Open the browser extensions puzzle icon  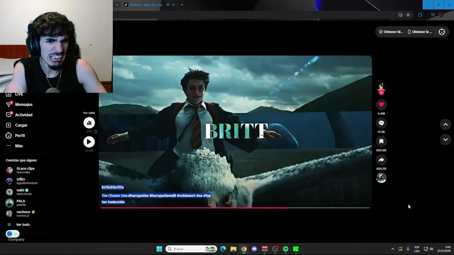(x=420, y=15)
